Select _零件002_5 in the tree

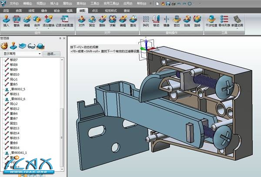point(18,89)
